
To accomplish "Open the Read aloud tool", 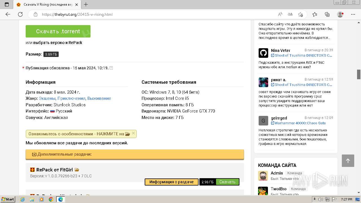I will 280,14.
